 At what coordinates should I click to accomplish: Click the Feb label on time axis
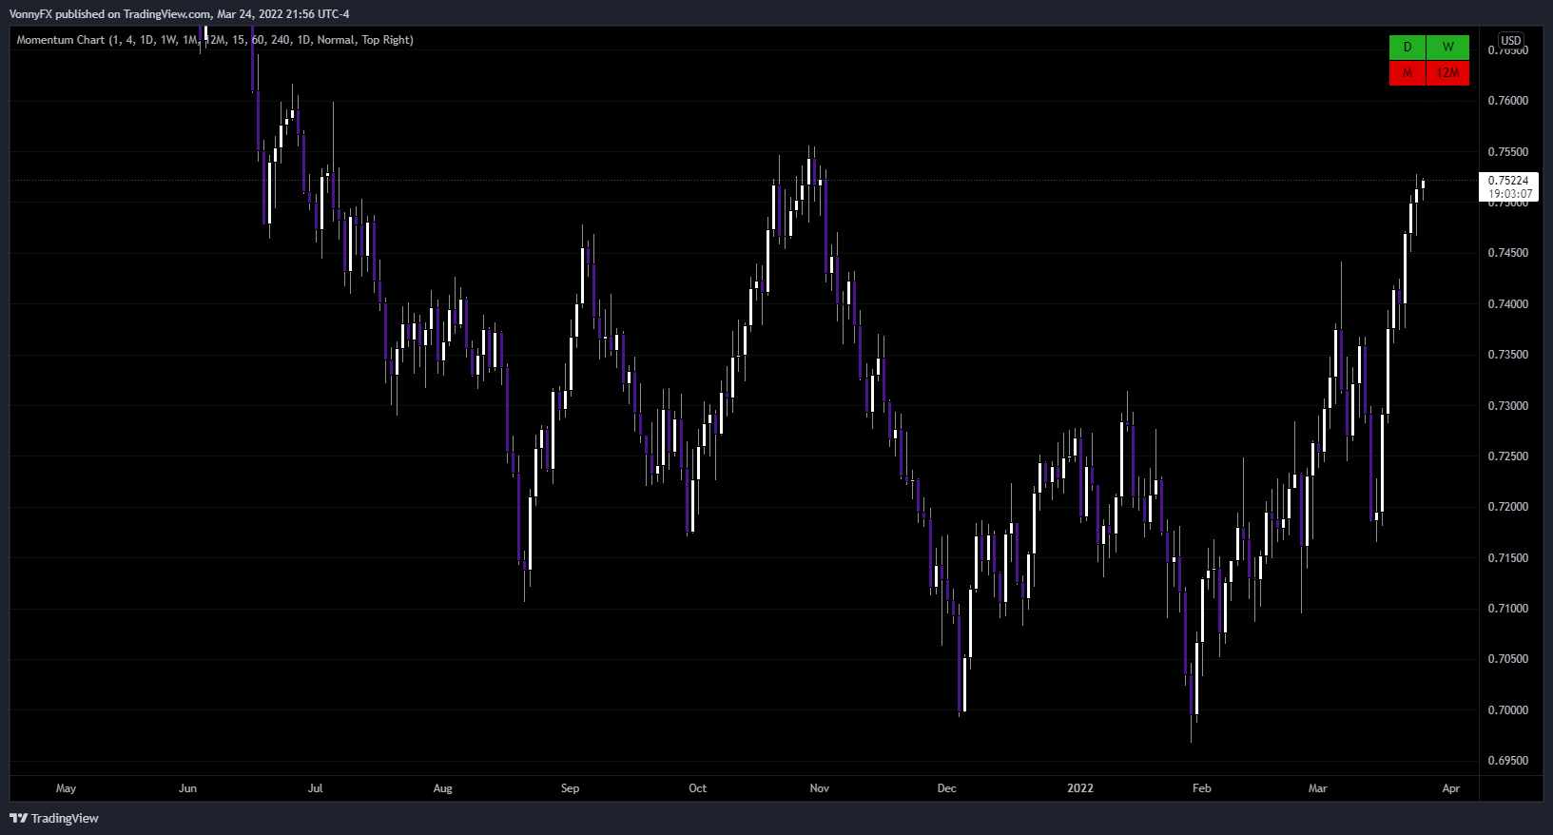tap(1202, 788)
